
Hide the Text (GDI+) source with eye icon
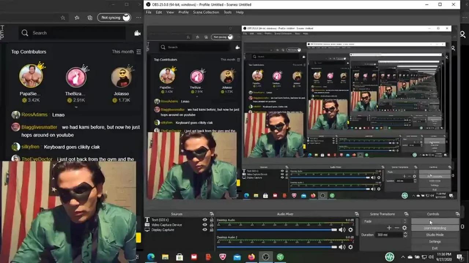(205, 220)
